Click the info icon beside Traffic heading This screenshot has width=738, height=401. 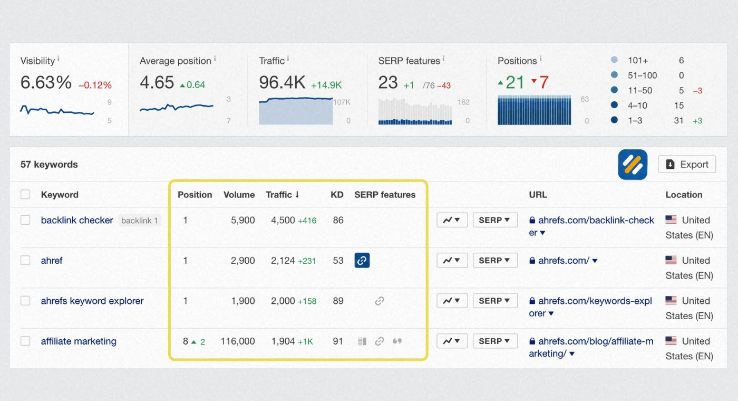coord(288,58)
